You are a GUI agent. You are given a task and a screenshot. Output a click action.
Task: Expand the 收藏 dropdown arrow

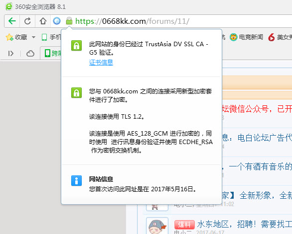click(x=33, y=37)
